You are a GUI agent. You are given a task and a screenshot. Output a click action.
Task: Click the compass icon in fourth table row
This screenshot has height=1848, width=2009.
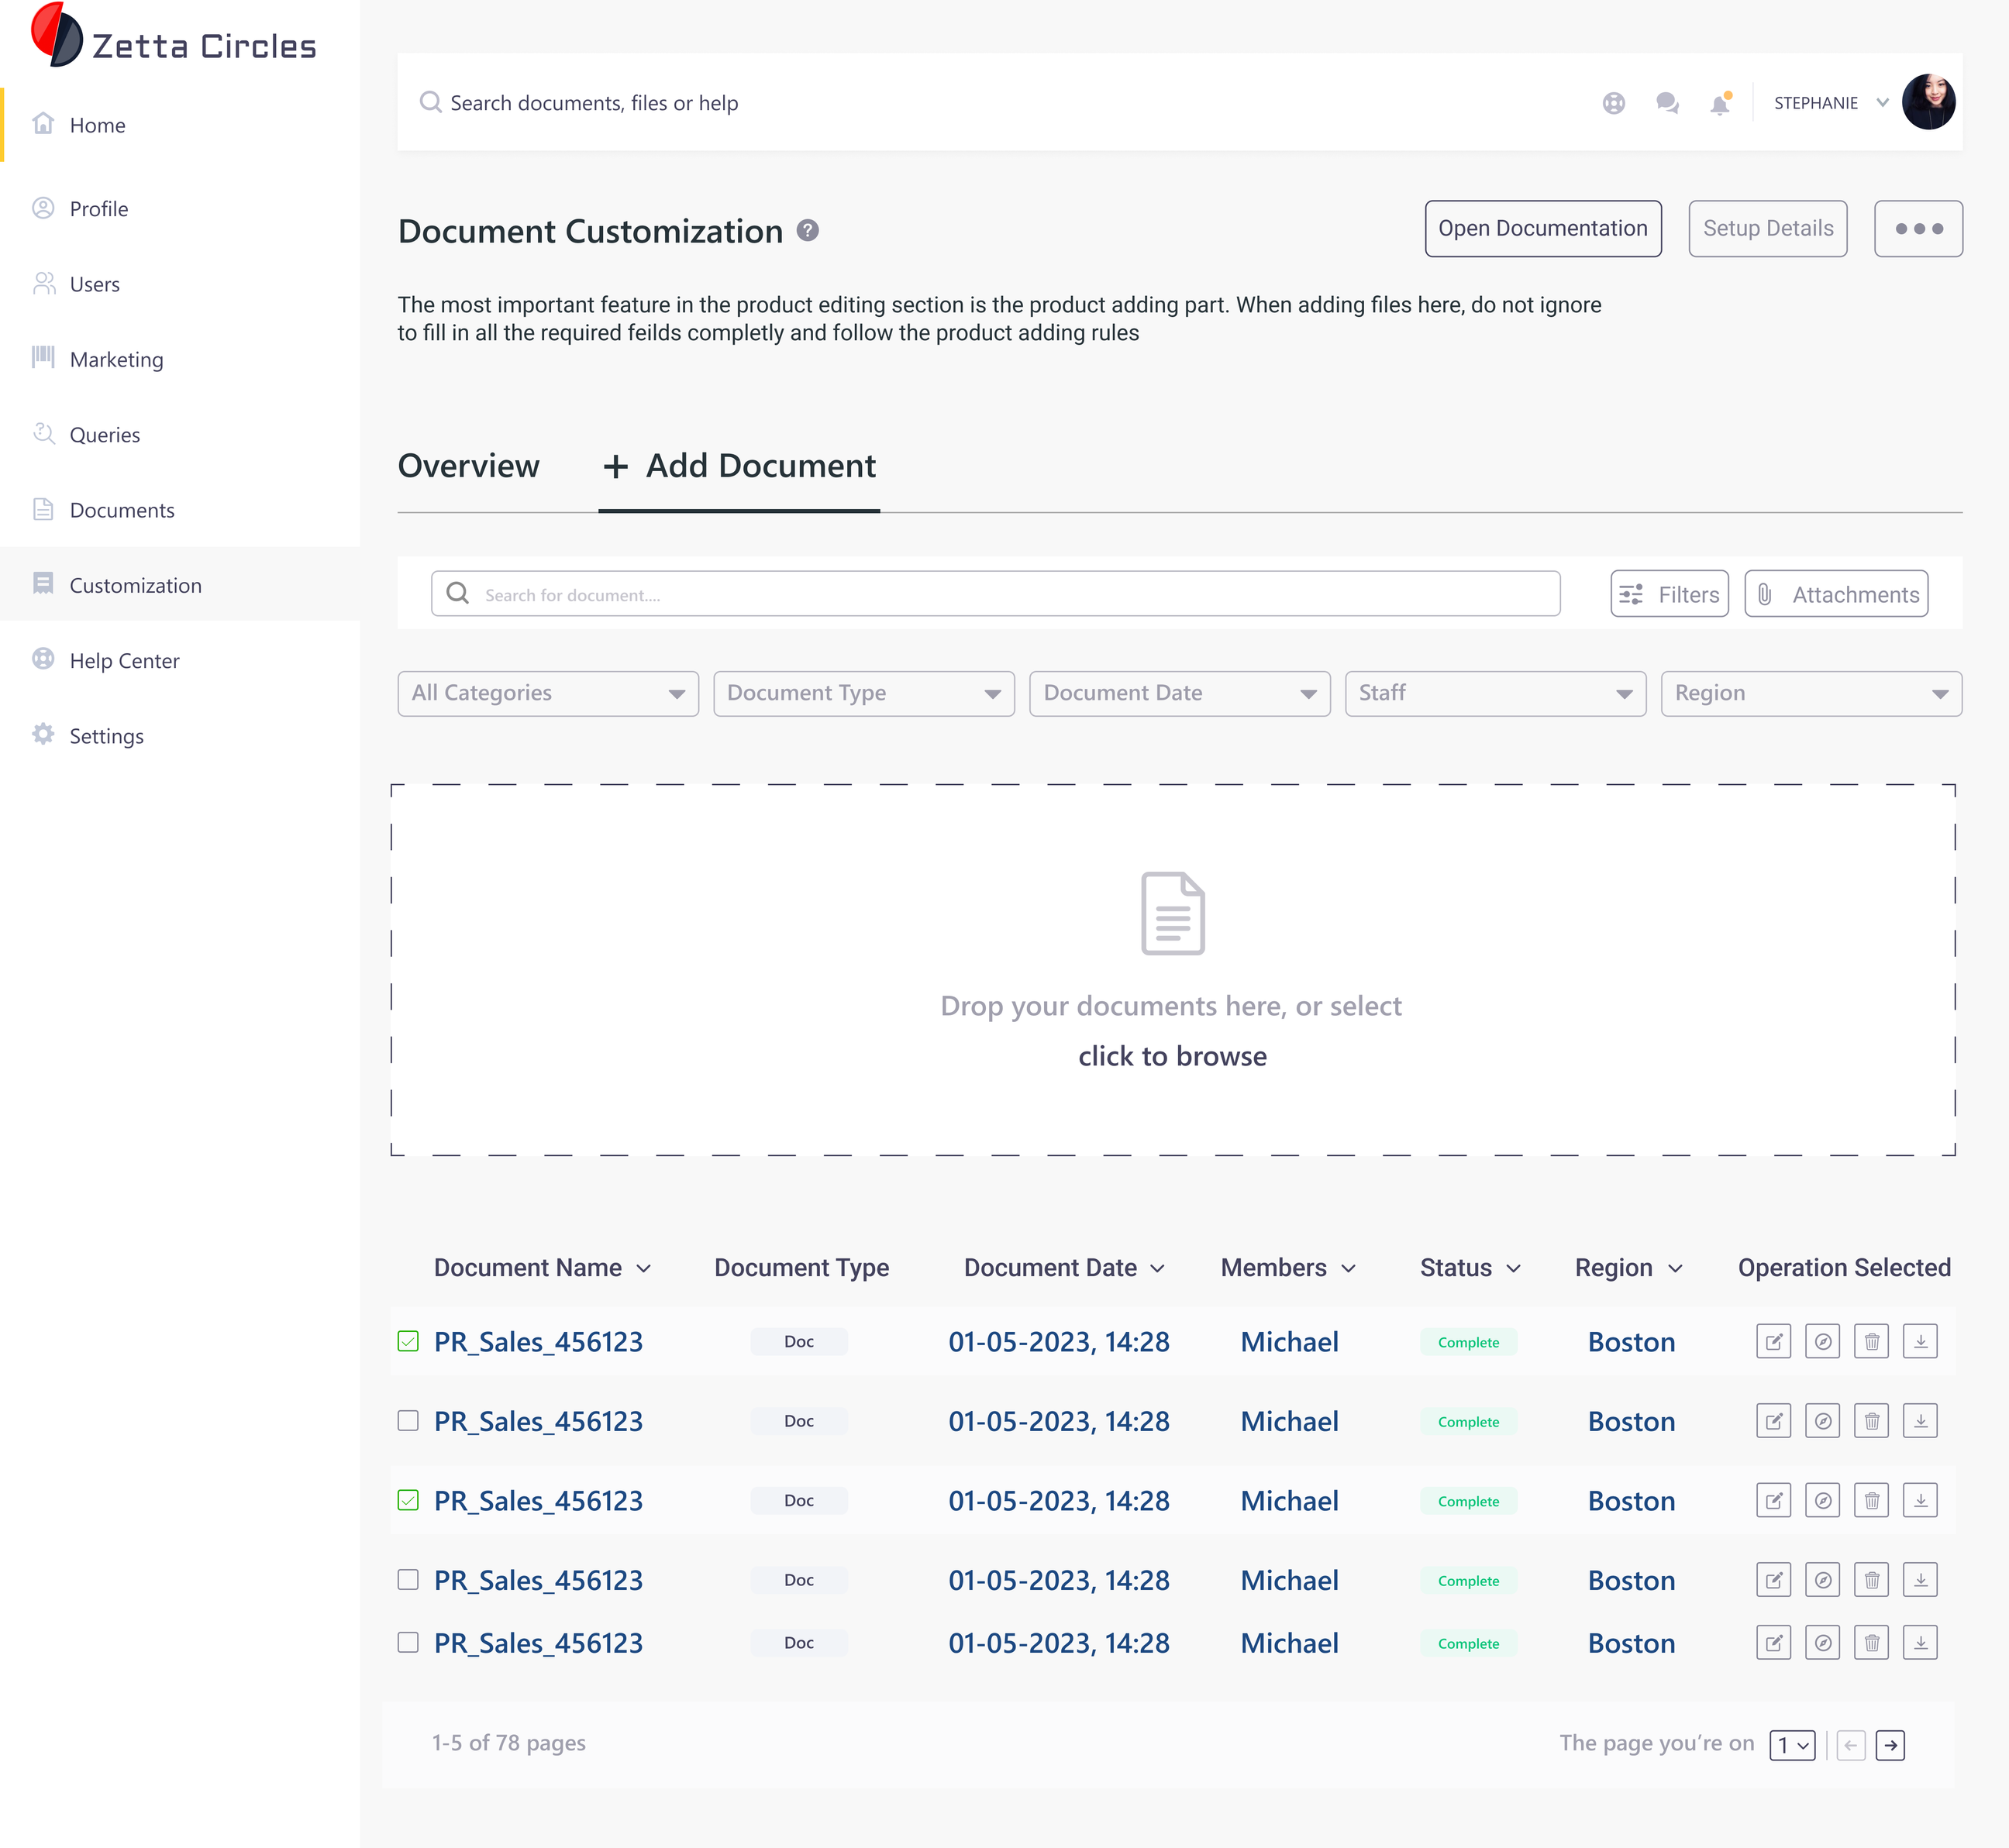(x=1822, y=1580)
